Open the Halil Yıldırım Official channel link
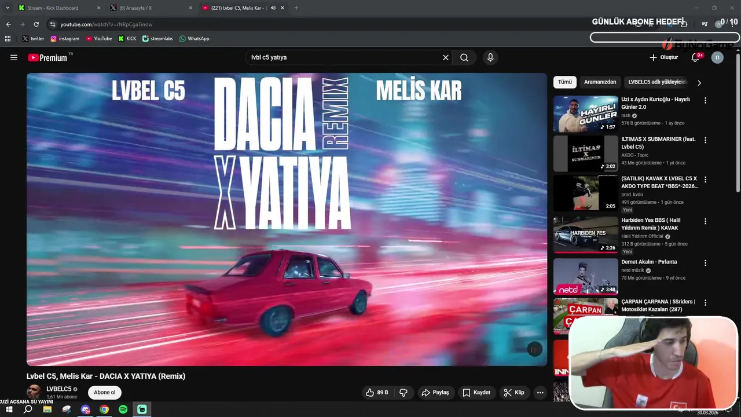 (x=642, y=236)
